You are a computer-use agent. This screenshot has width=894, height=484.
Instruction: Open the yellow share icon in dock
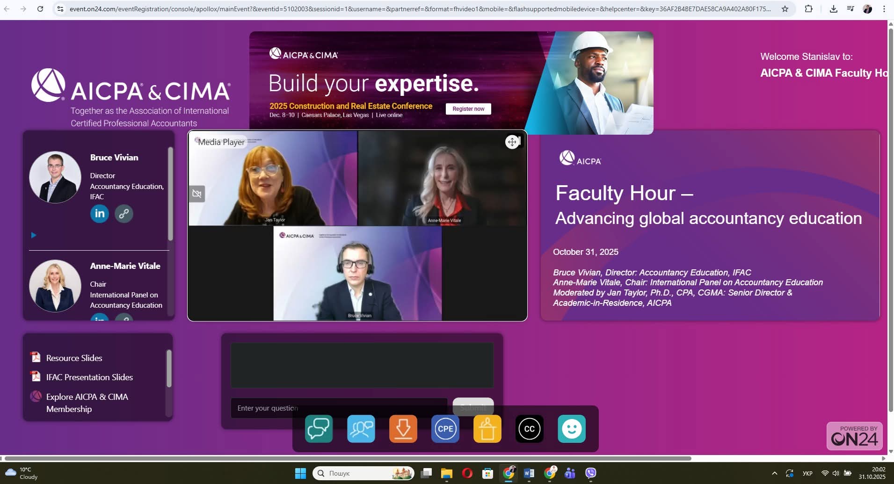pyautogui.click(x=487, y=428)
